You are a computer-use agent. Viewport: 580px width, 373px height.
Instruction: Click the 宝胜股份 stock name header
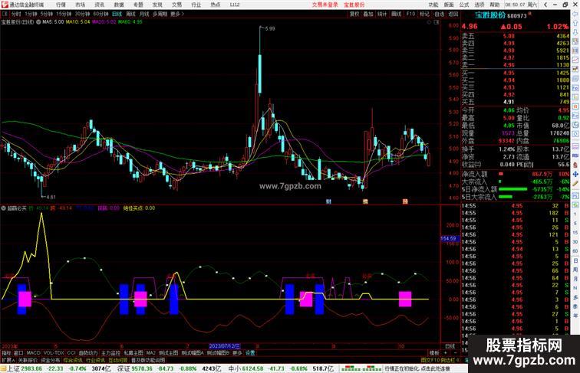490,15
